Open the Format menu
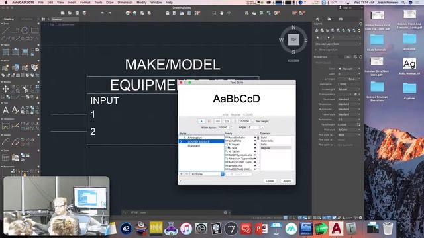Screen dimensions: 424x238 coord(85,3)
